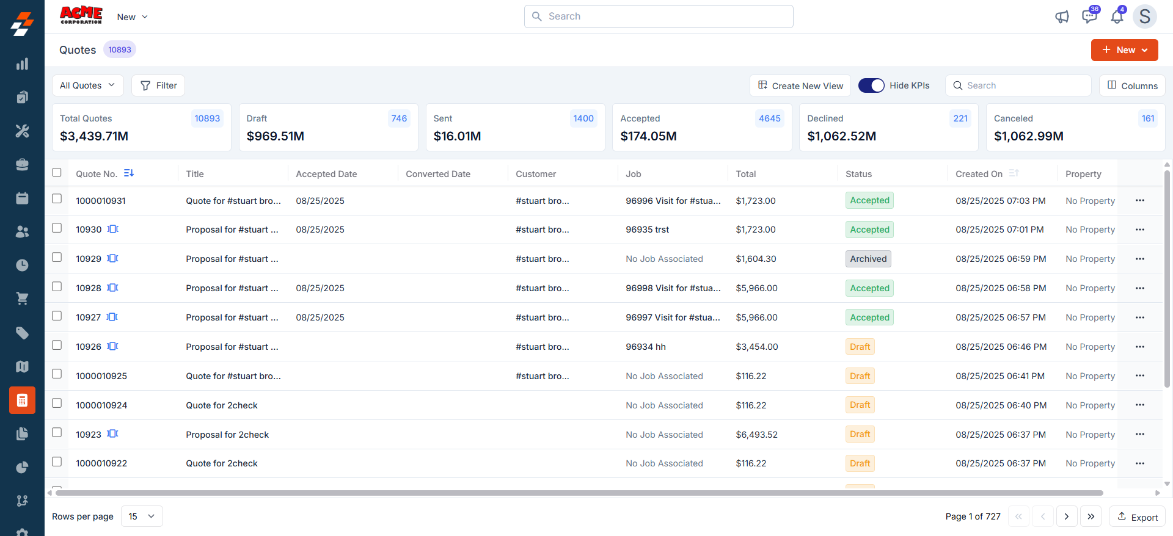Viewport: 1173px width, 536px height.
Task: Click the quotes table Search field
Action: pyautogui.click(x=1018, y=85)
